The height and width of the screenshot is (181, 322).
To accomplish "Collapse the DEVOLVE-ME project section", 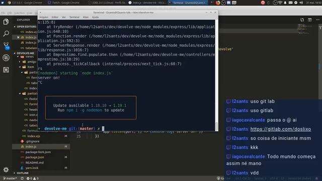I will [24, 53].
